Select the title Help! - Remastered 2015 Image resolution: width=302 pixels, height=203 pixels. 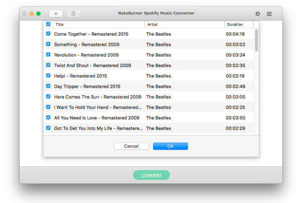coord(81,76)
